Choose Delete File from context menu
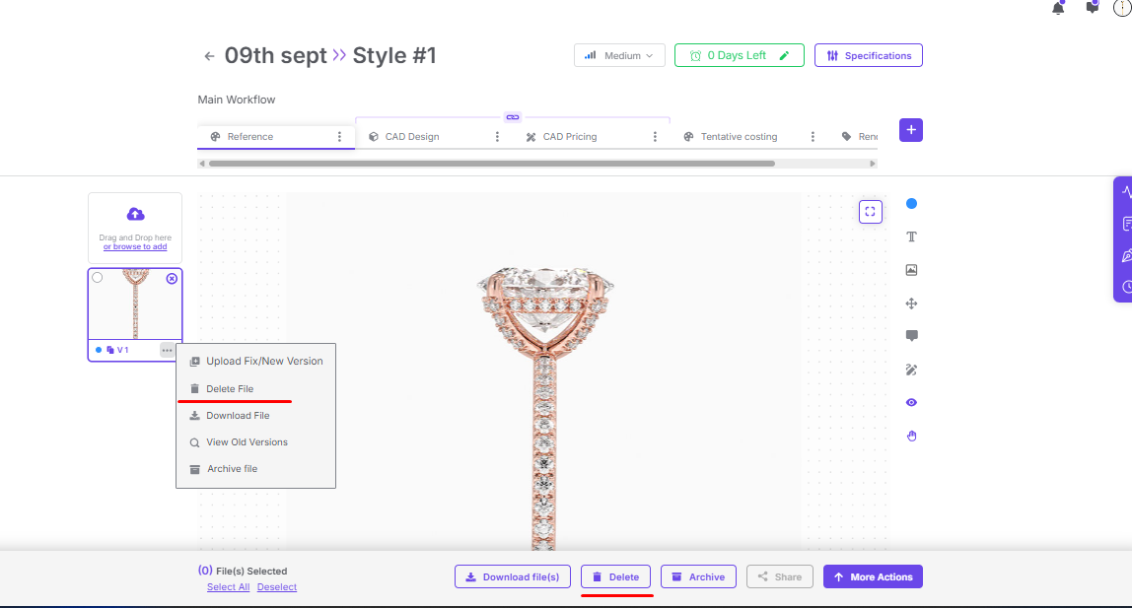The width and height of the screenshot is (1132, 608). (230, 389)
